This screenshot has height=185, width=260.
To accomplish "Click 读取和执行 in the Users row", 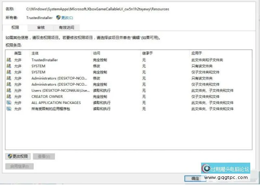I will click(x=102, y=90).
